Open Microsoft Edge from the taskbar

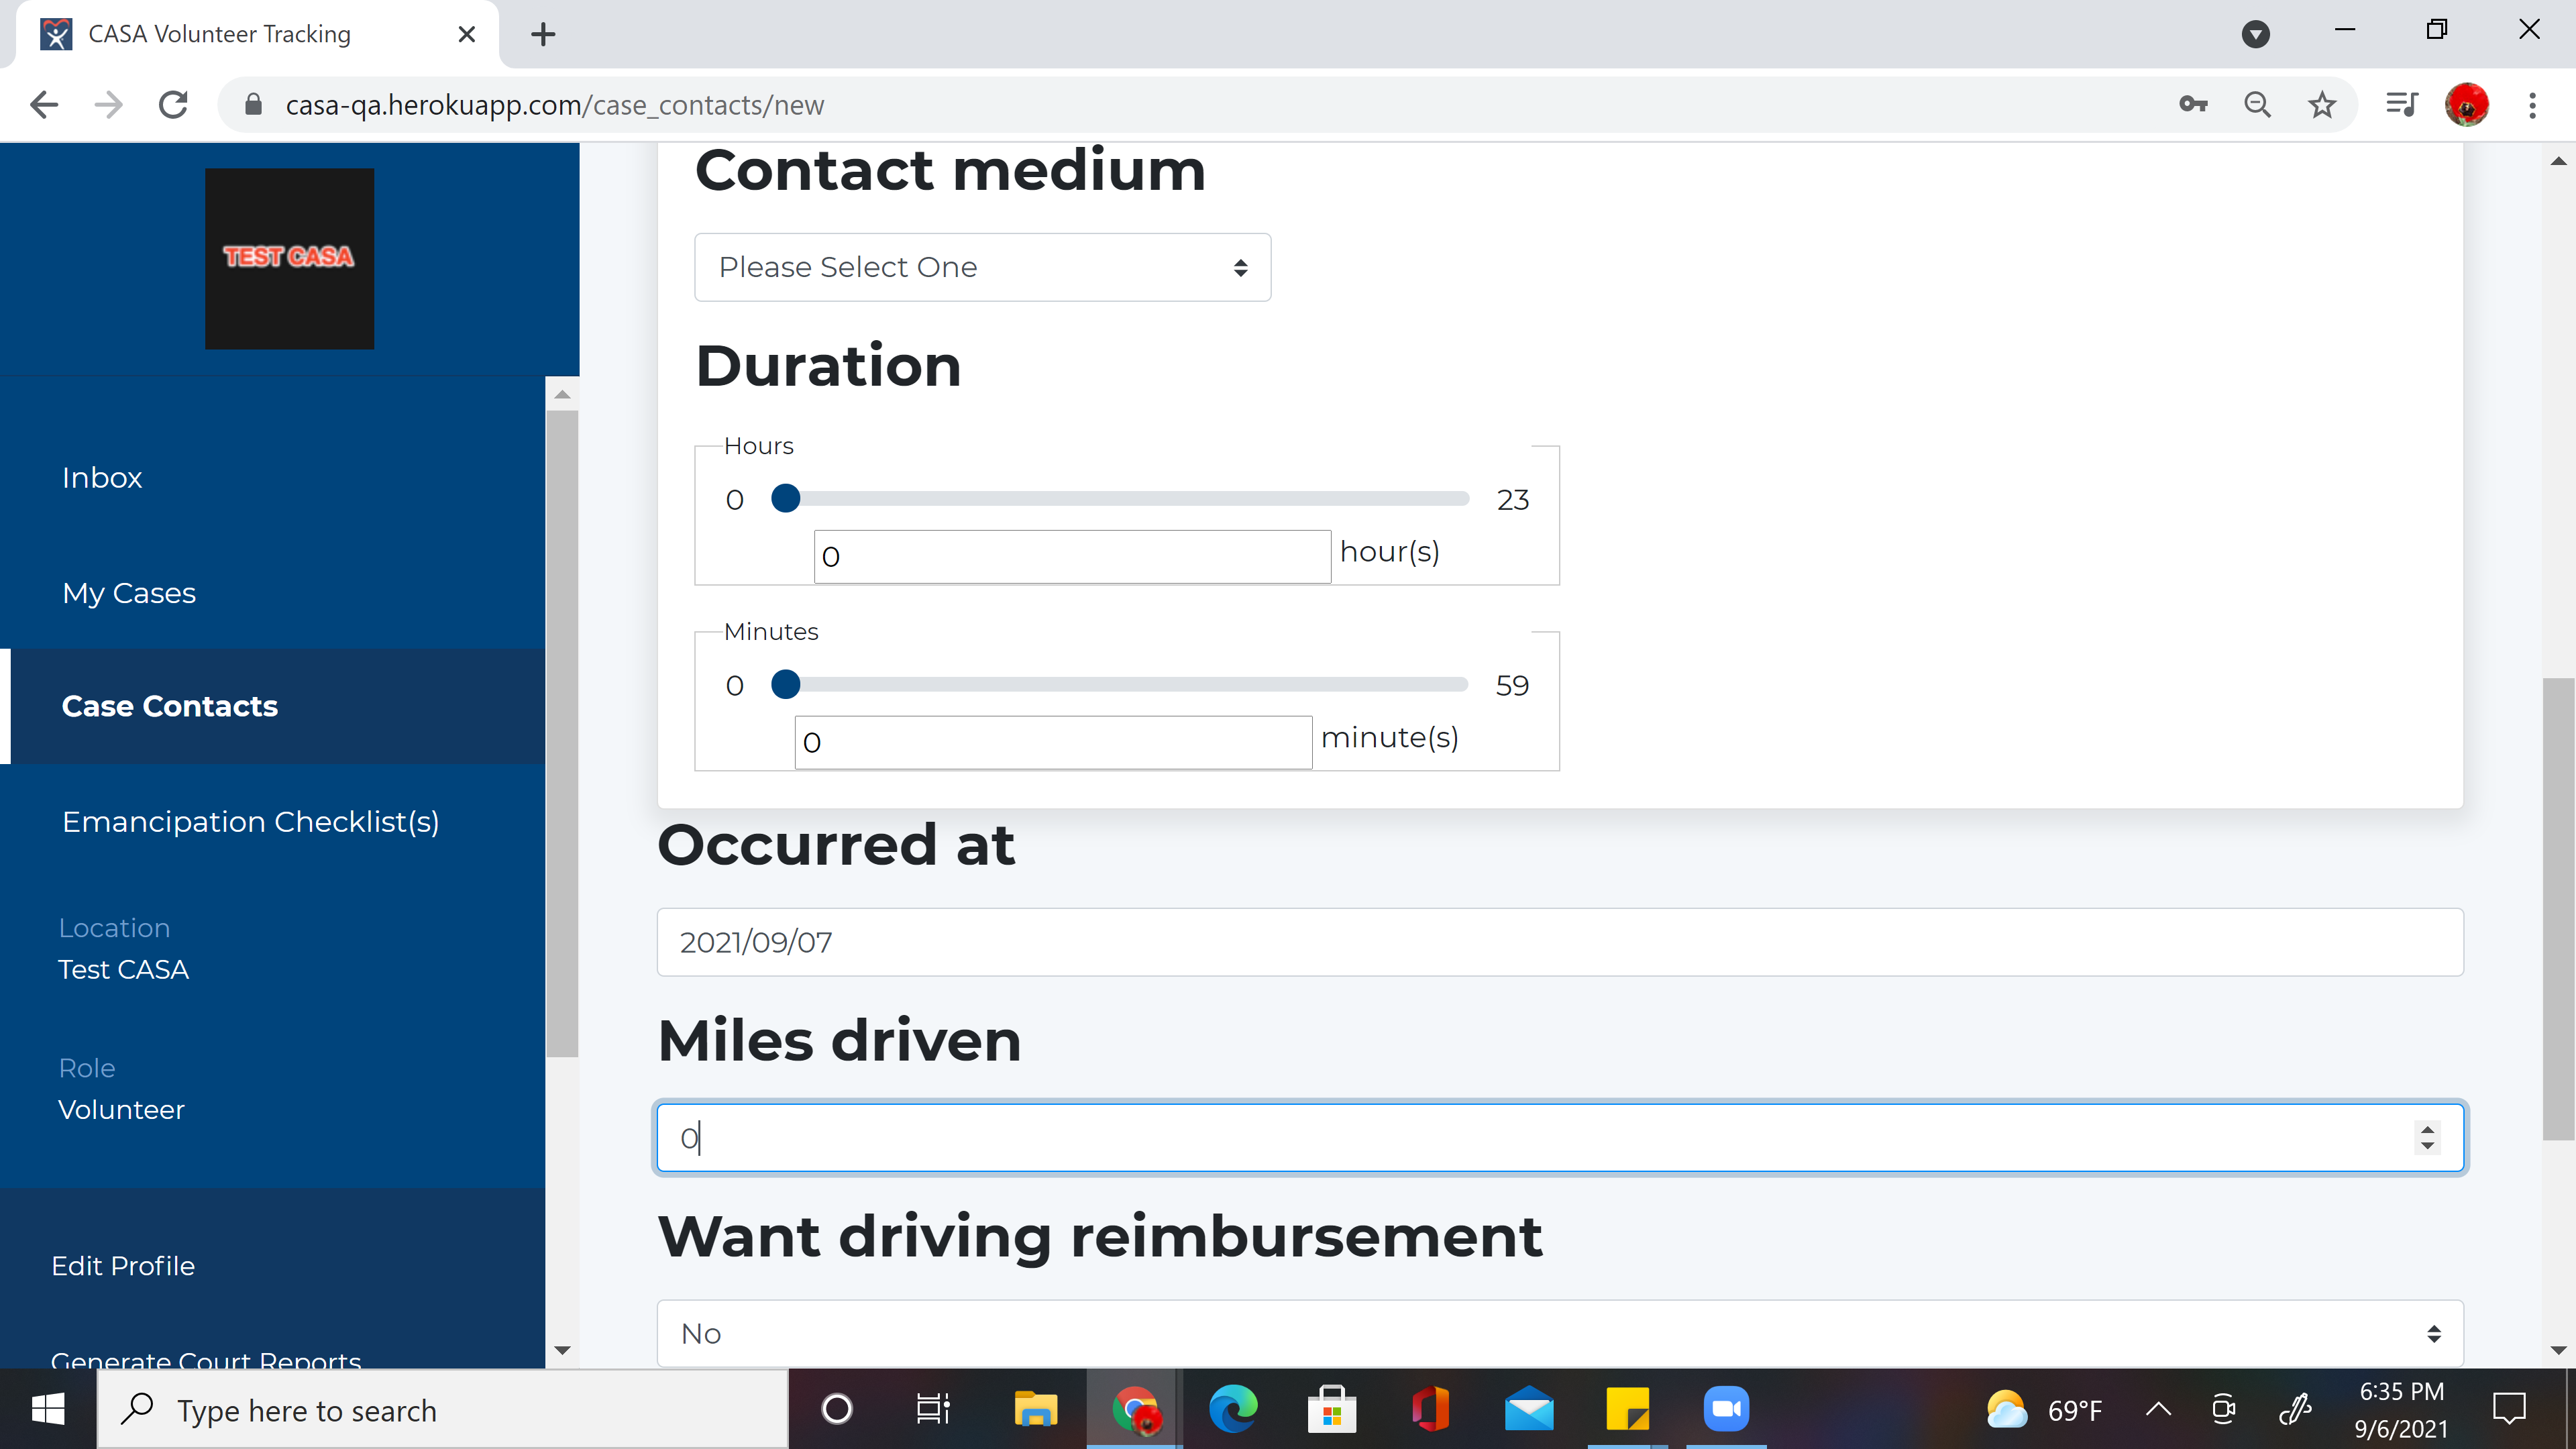tap(1233, 1409)
